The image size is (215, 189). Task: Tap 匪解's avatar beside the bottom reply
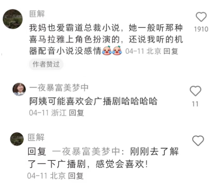pos(17,139)
